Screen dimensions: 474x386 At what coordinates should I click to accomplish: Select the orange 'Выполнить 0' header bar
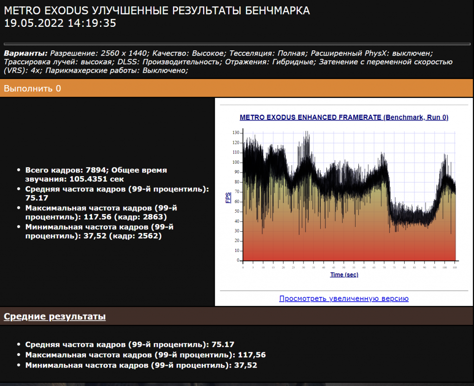[237, 88]
